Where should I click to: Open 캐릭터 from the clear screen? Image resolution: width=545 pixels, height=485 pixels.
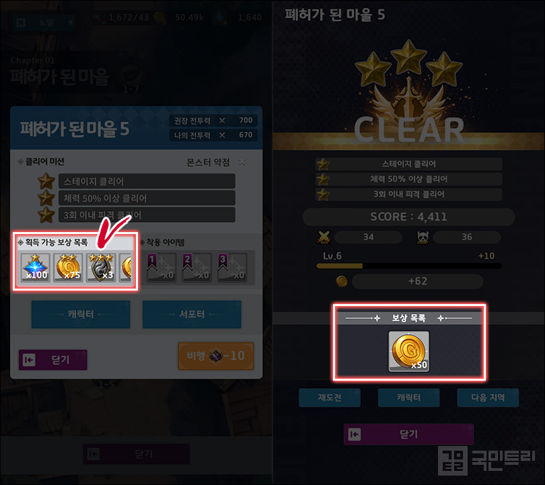pyautogui.click(x=409, y=398)
